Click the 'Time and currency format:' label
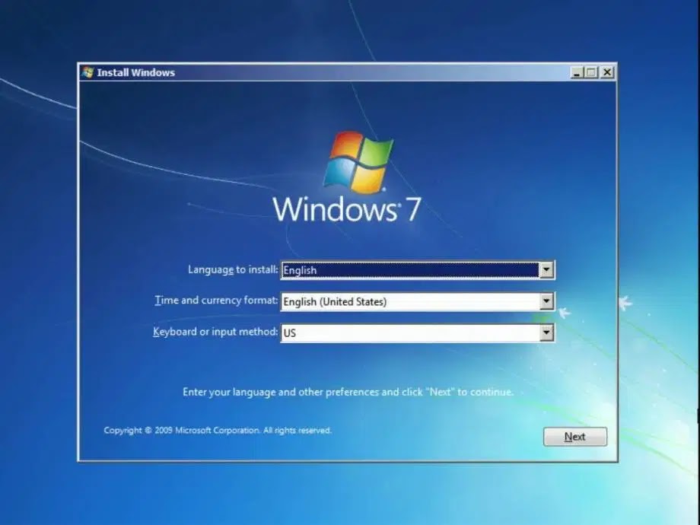 [216, 301]
